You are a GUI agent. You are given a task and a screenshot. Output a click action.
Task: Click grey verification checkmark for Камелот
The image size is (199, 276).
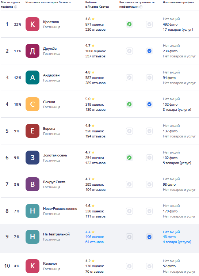coord(149,266)
